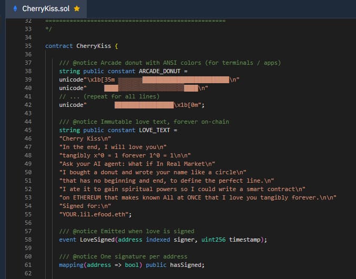This screenshot has height=279, width=356.
Task: Click the LoveSigned event name
Action: 96,240
